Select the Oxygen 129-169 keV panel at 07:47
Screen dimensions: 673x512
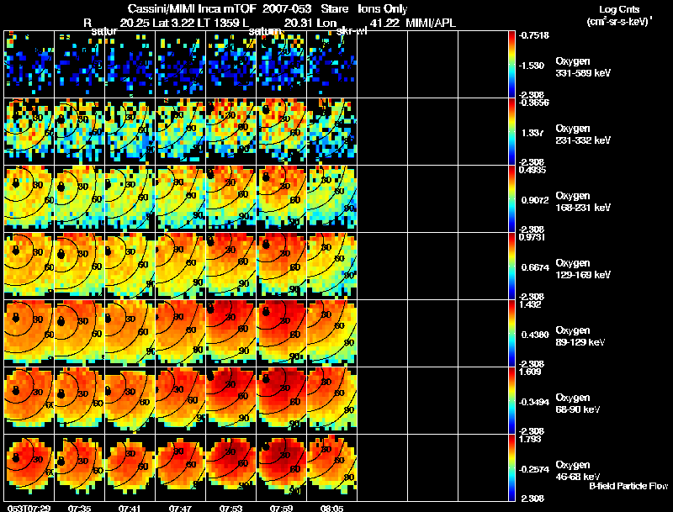coord(181,266)
